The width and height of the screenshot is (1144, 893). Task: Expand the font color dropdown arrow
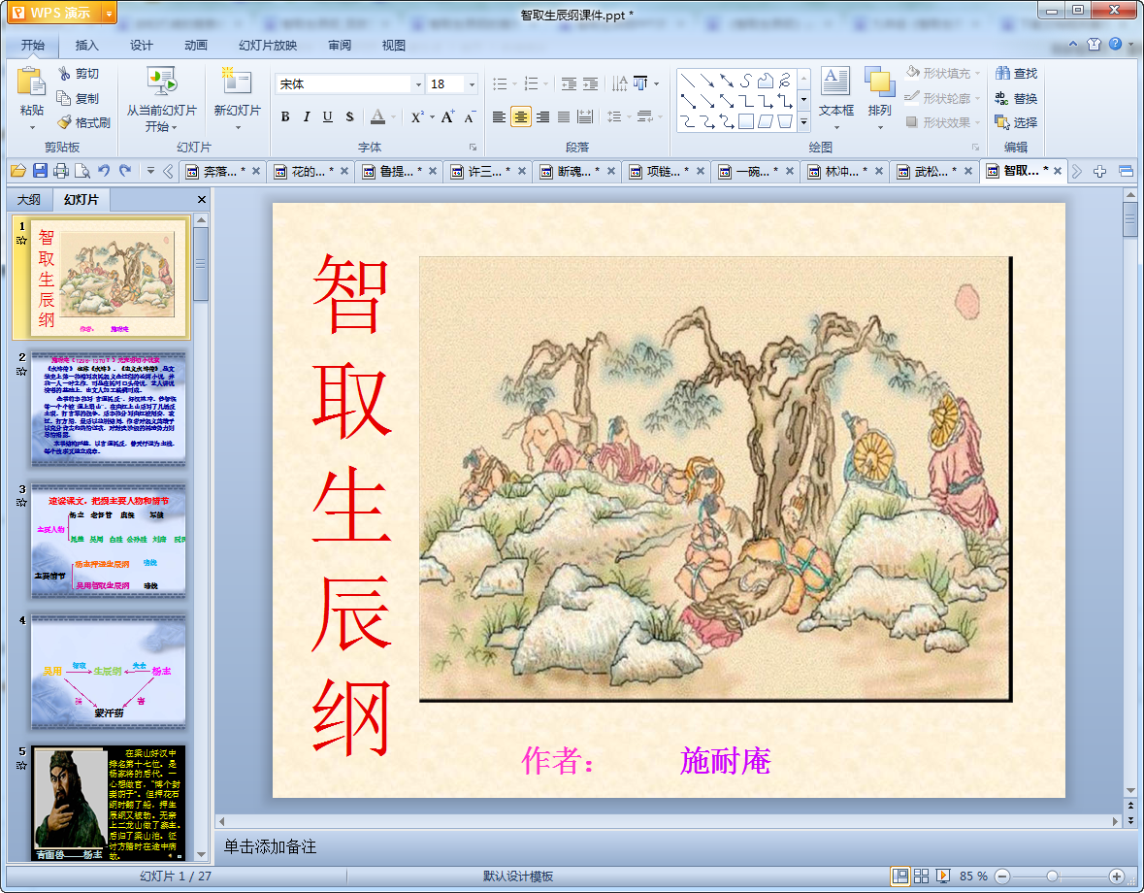393,116
